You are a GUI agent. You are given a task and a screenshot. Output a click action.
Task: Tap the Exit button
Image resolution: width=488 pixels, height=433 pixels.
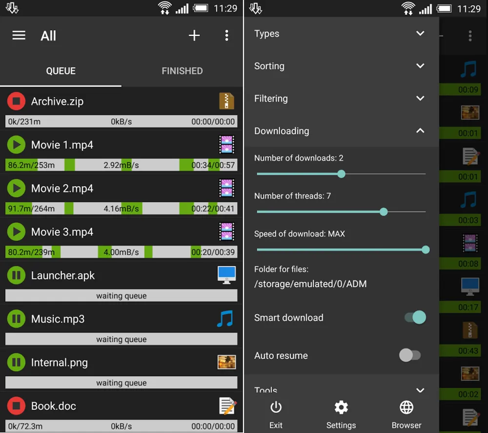pos(276,414)
